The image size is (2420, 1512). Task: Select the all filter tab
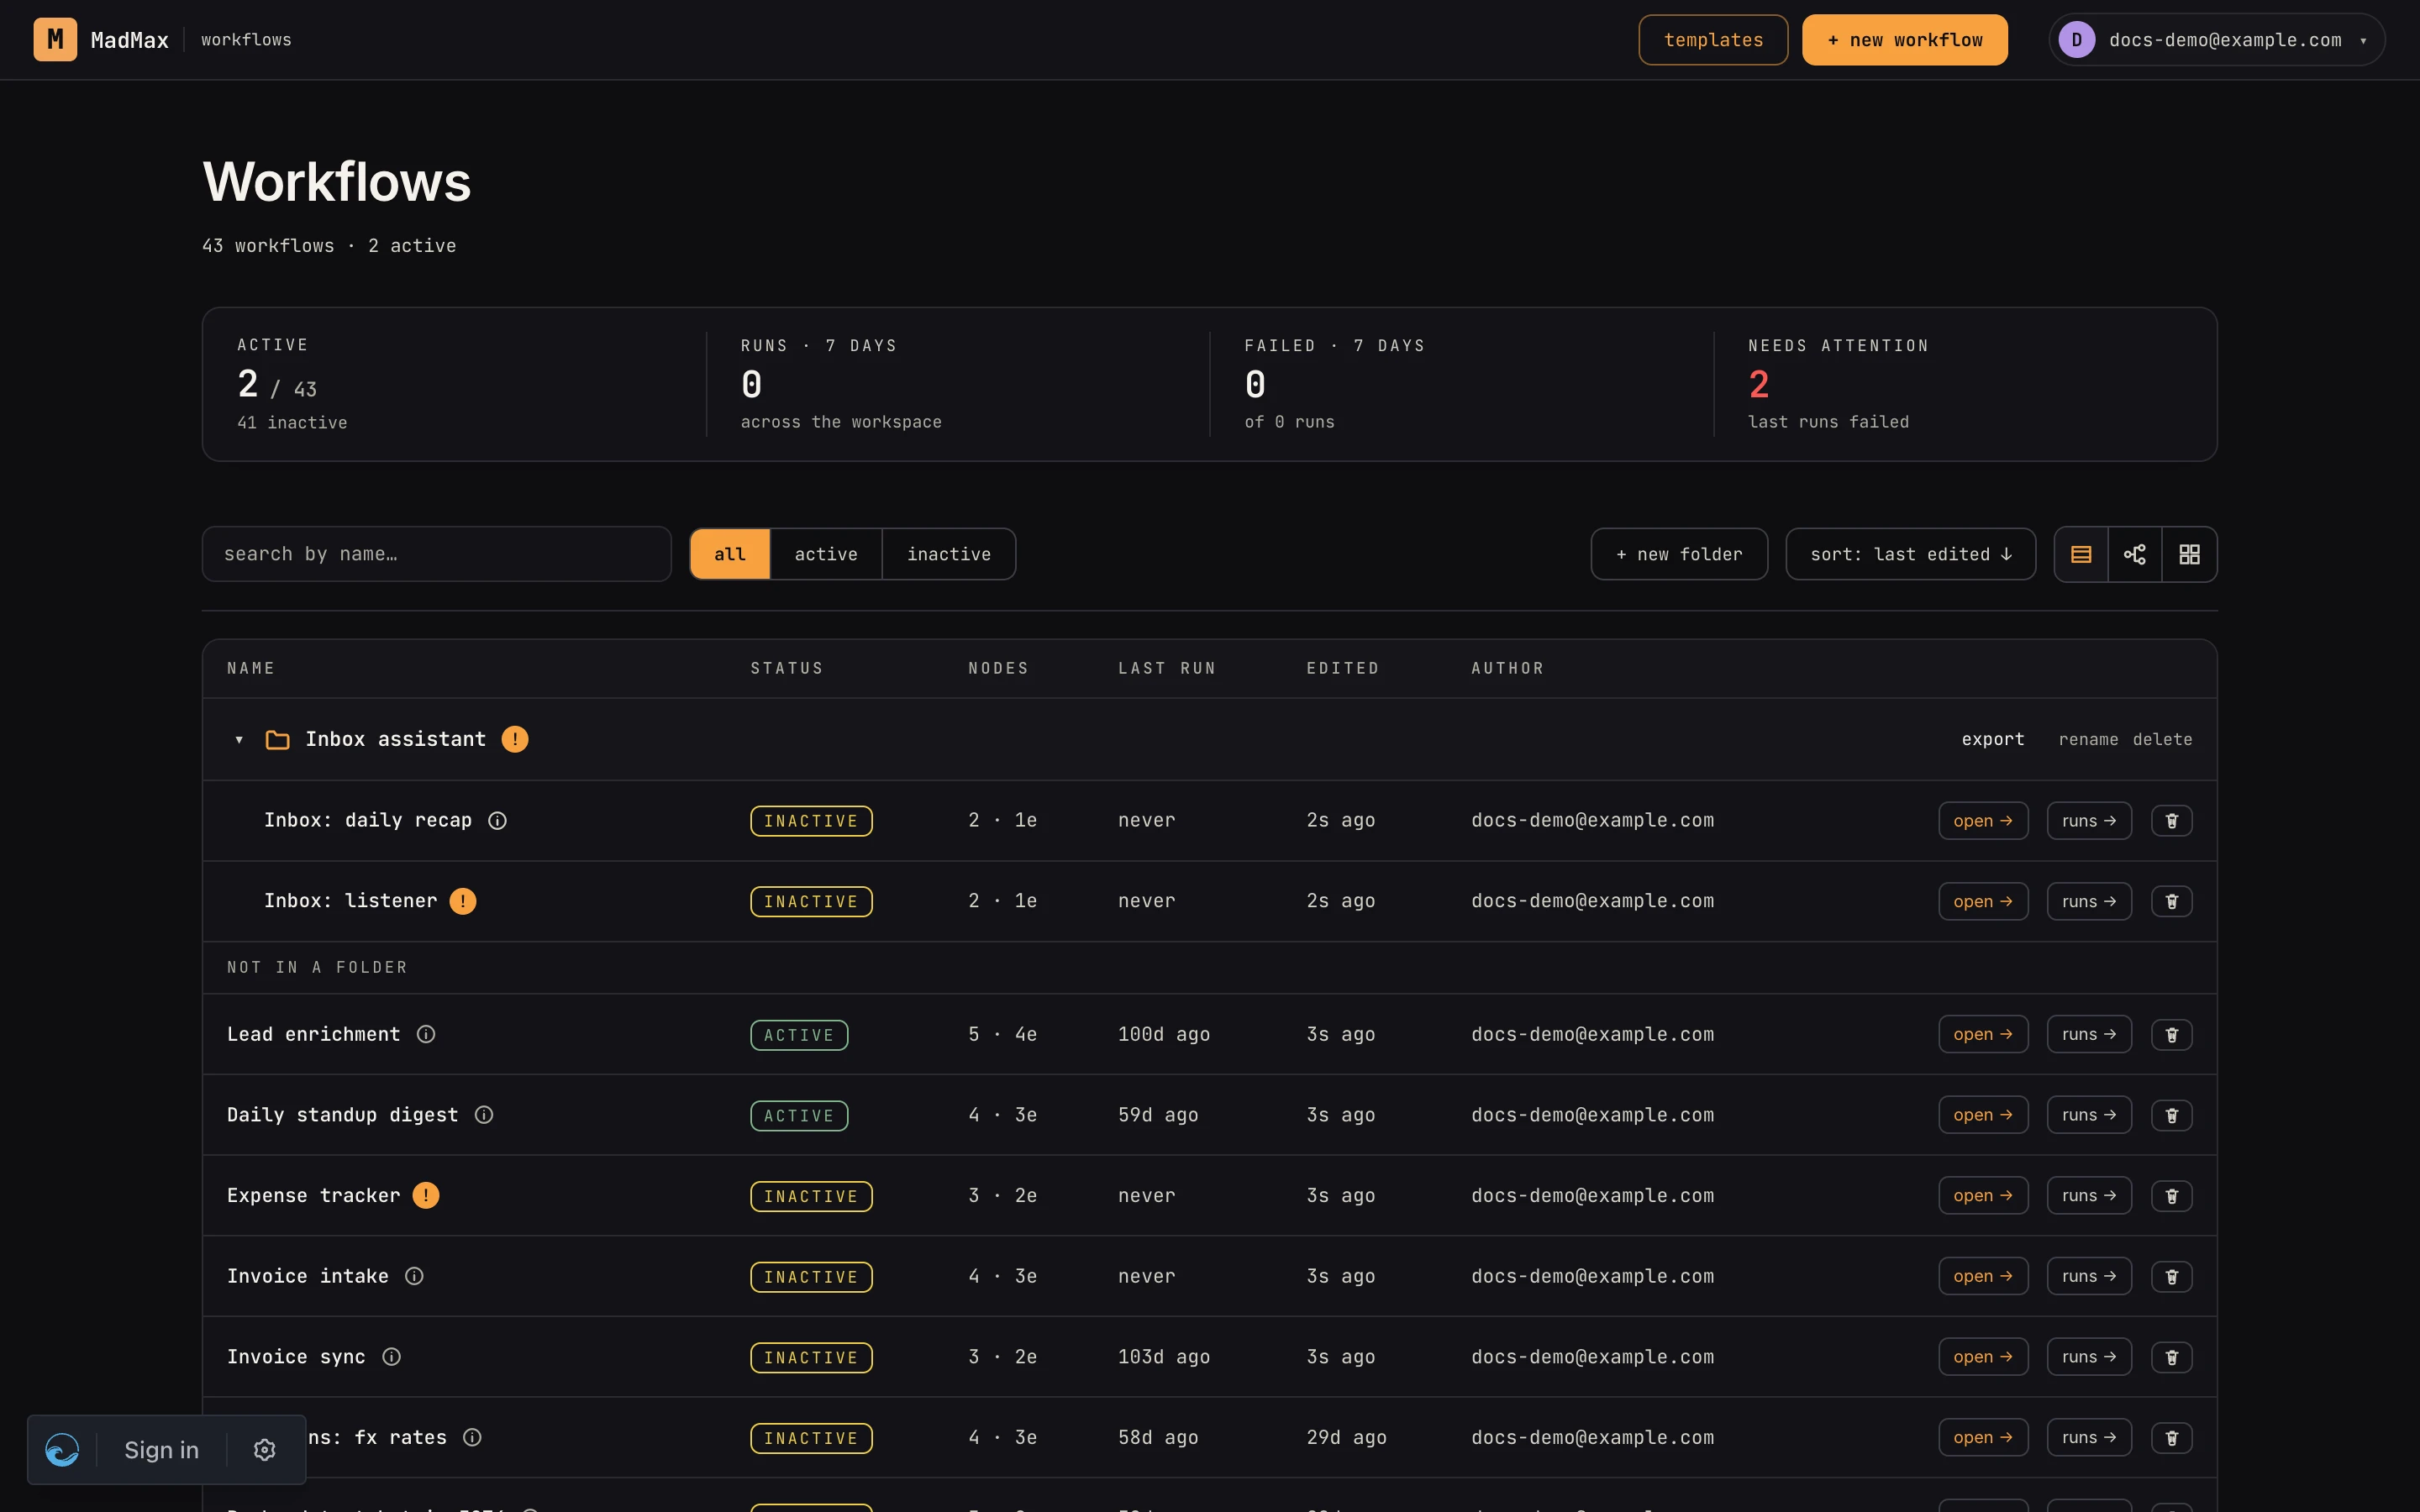click(730, 554)
